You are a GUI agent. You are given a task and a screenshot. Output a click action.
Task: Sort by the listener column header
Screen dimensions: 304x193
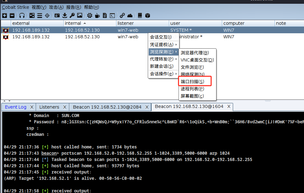tap(142, 23)
